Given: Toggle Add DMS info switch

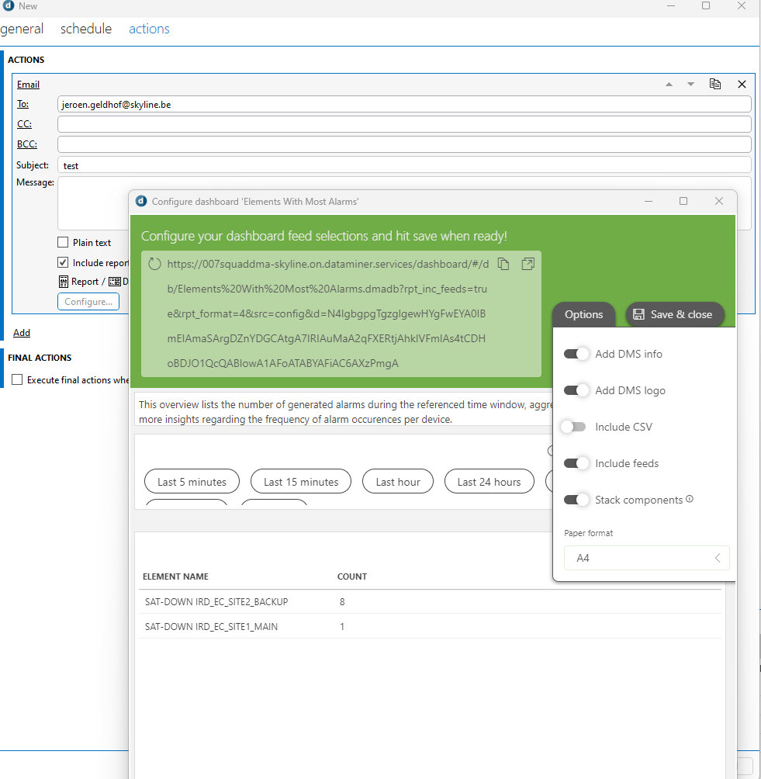Looking at the screenshot, I should (576, 354).
